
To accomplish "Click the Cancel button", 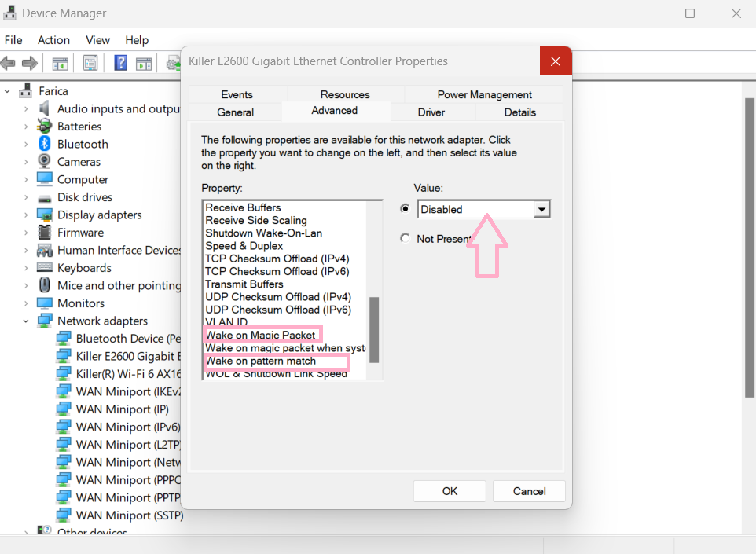I will coord(529,491).
